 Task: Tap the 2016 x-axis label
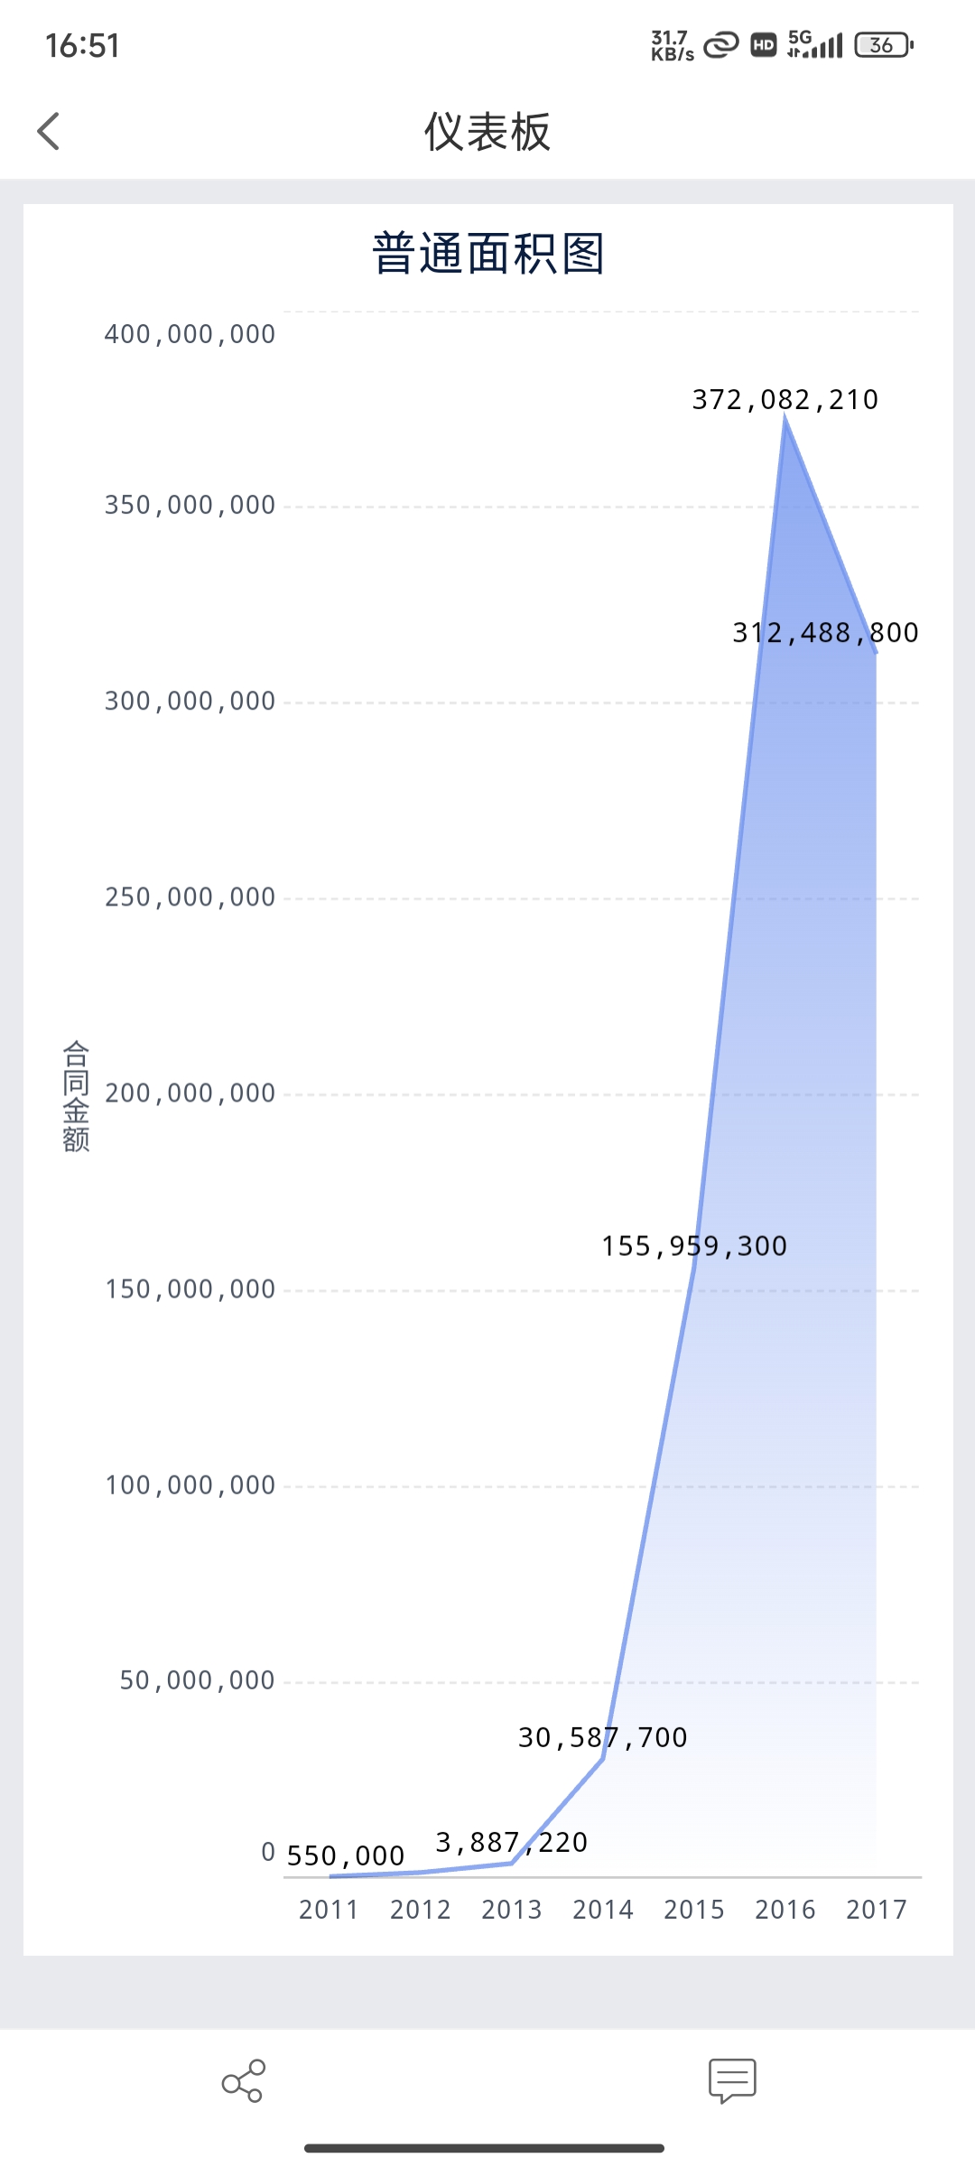click(x=785, y=1911)
